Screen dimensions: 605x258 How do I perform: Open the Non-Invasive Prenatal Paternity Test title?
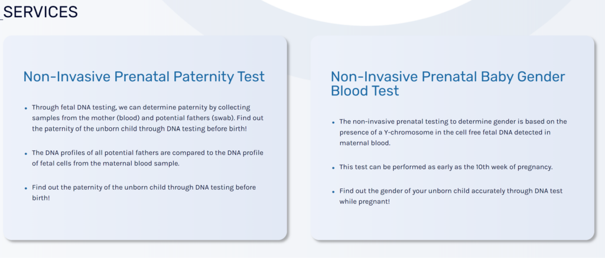(x=144, y=77)
